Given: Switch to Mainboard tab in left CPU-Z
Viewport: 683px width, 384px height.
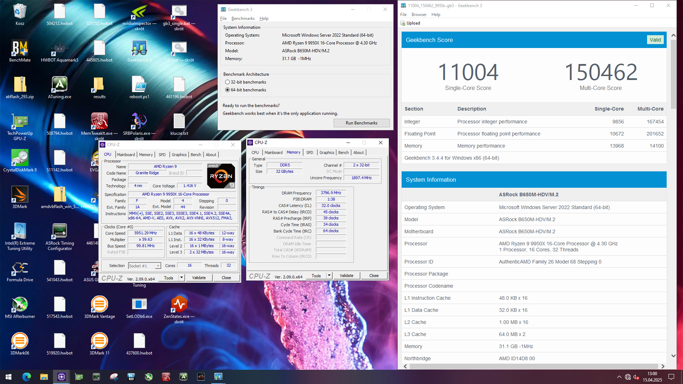Looking at the screenshot, I should tap(126, 155).
